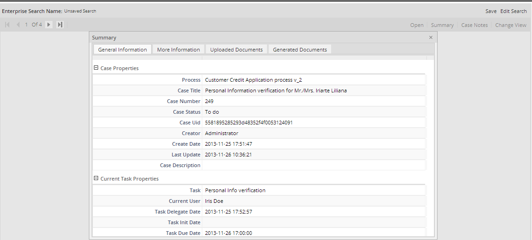Click Save to store the search

(x=491, y=11)
